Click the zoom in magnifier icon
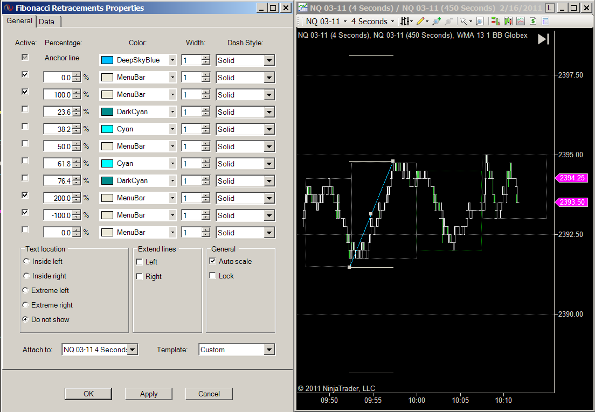This screenshot has height=412, width=595. 437,22
